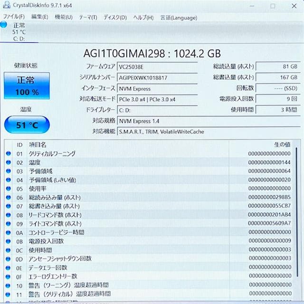Click the power on count value 9 回
The image size is (304, 304).
point(278,99)
